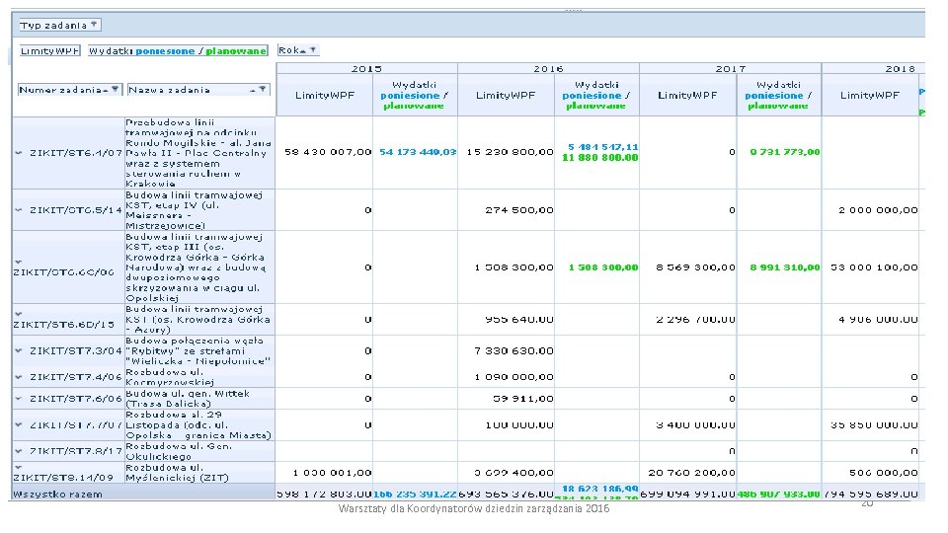Expand row ZIKIT/ST7.6/06

(19, 398)
